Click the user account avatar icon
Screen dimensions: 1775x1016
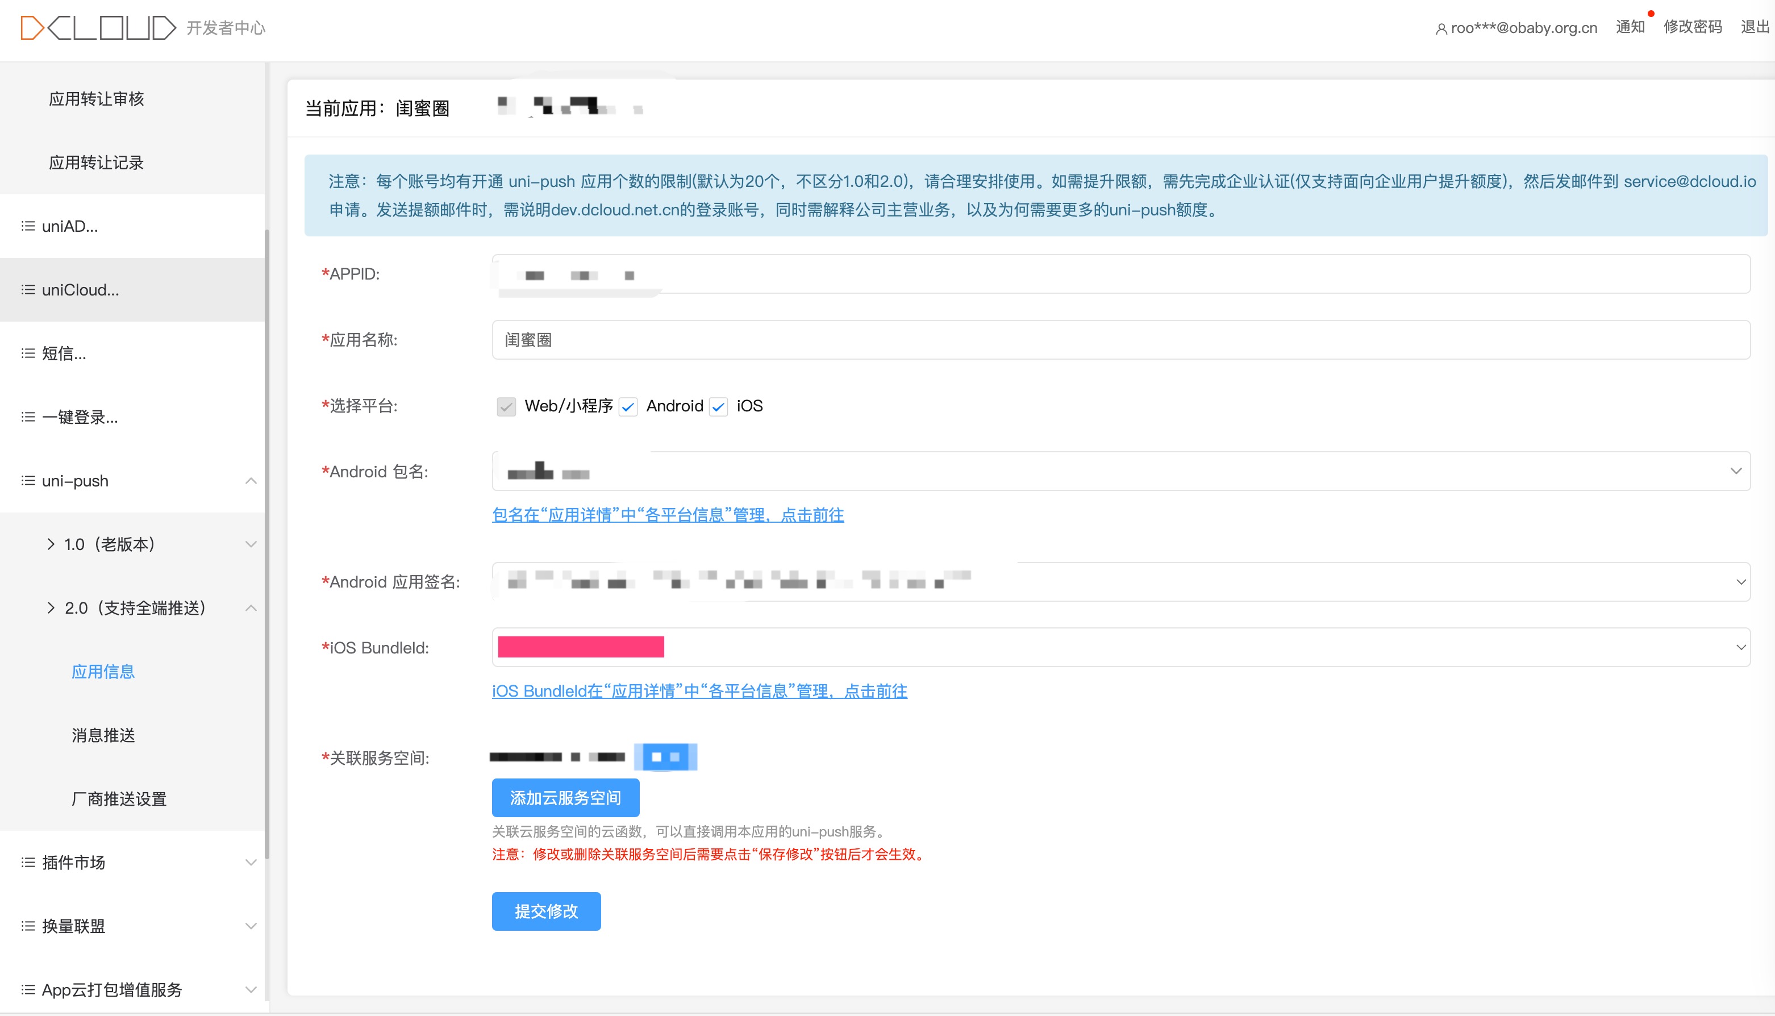(1441, 30)
